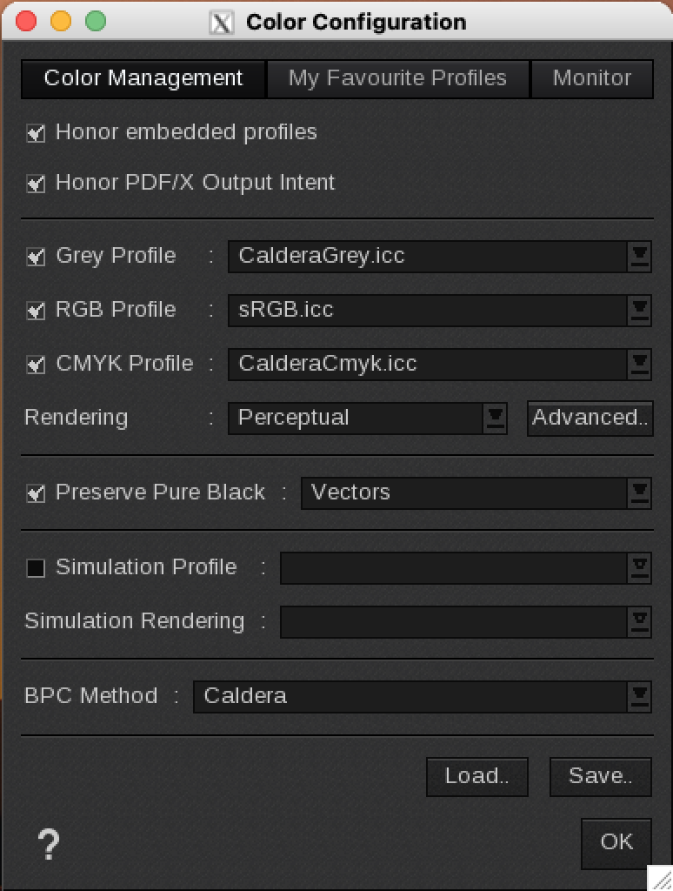
Task: Toggle Honor PDF/X Output Intent checkbox
Action: click(x=36, y=184)
